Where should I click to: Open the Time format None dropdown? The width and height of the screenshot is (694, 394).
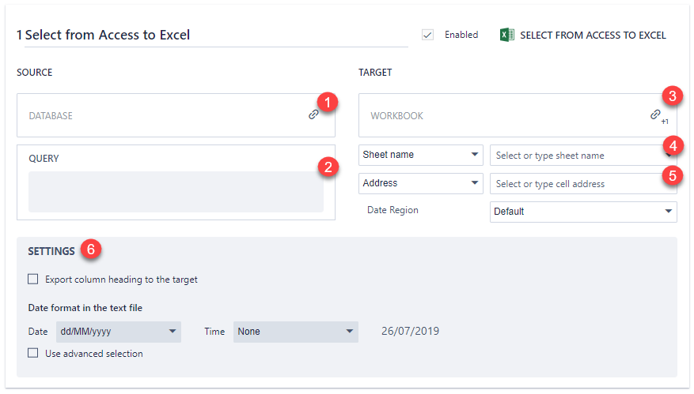[295, 332]
